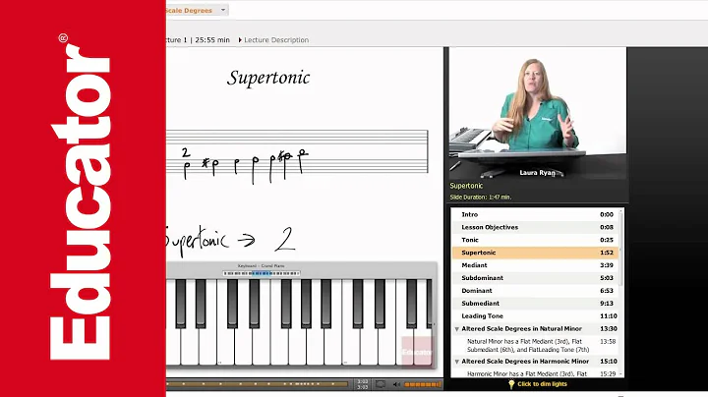This screenshot has width=708, height=397.
Task: Click the 15:10 timestamp
Action: pos(609,362)
